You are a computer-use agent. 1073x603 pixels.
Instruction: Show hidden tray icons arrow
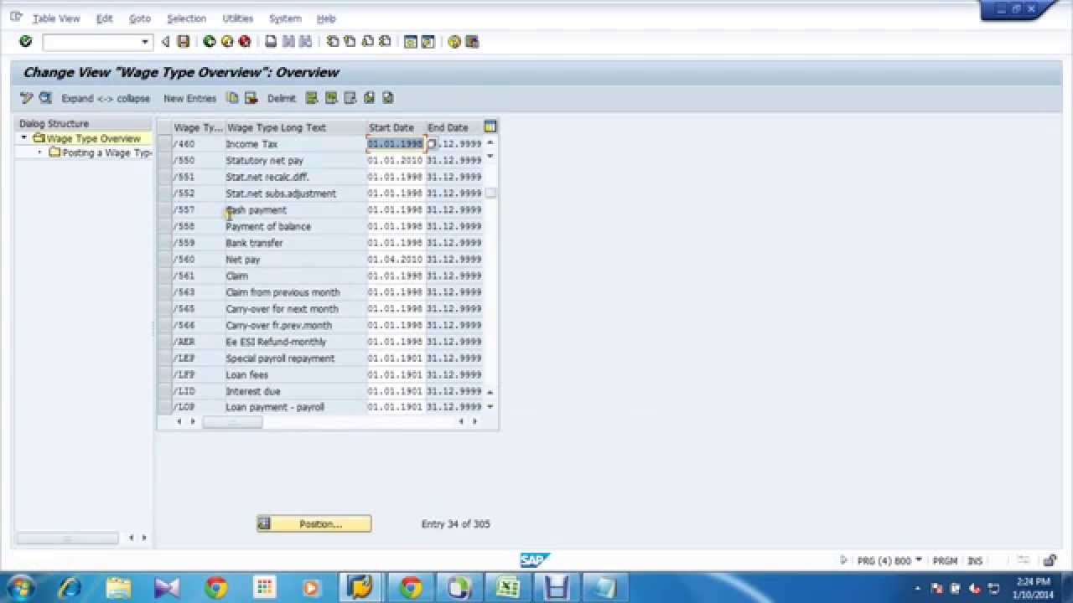[x=918, y=589]
